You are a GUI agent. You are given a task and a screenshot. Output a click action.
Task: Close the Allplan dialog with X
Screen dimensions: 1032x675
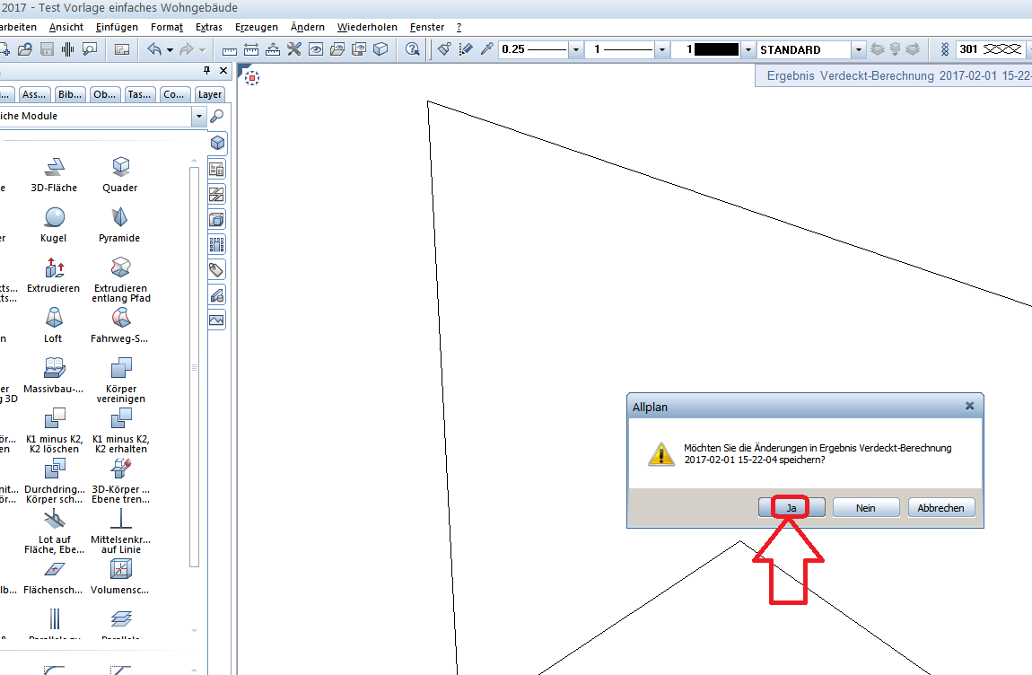point(969,406)
